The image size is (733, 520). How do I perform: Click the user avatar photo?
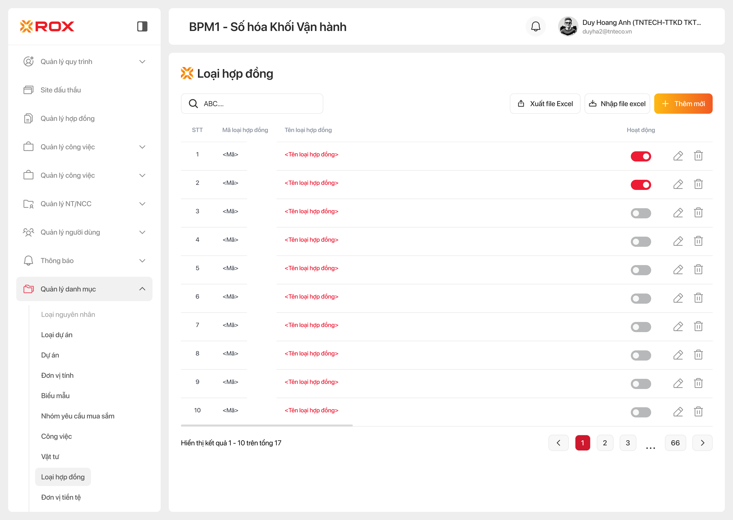(568, 27)
